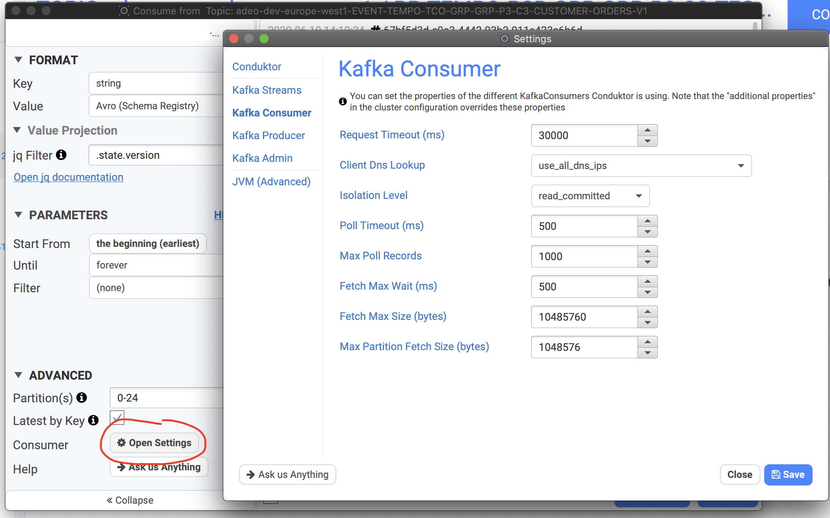Screen dimensions: 830x518
Task: Toggle the Latest by Key checkbox
Action: [x=117, y=417]
